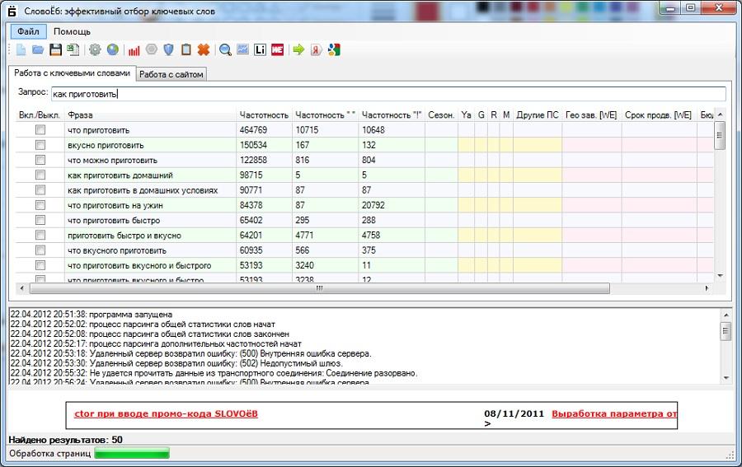This screenshot has height=467, width=742.
Task: Click the gray stop circle icon
Action: tap(152, 49)
